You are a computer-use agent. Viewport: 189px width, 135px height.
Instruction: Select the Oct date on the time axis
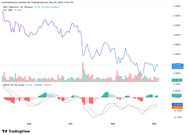(70, 124)
